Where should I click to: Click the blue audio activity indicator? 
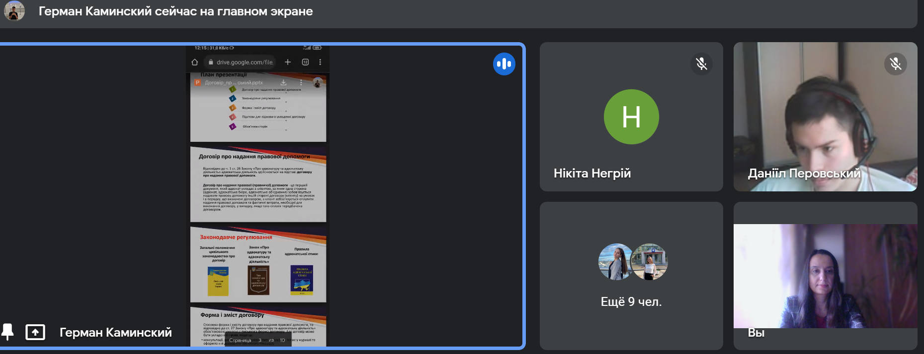click(504, 64)
